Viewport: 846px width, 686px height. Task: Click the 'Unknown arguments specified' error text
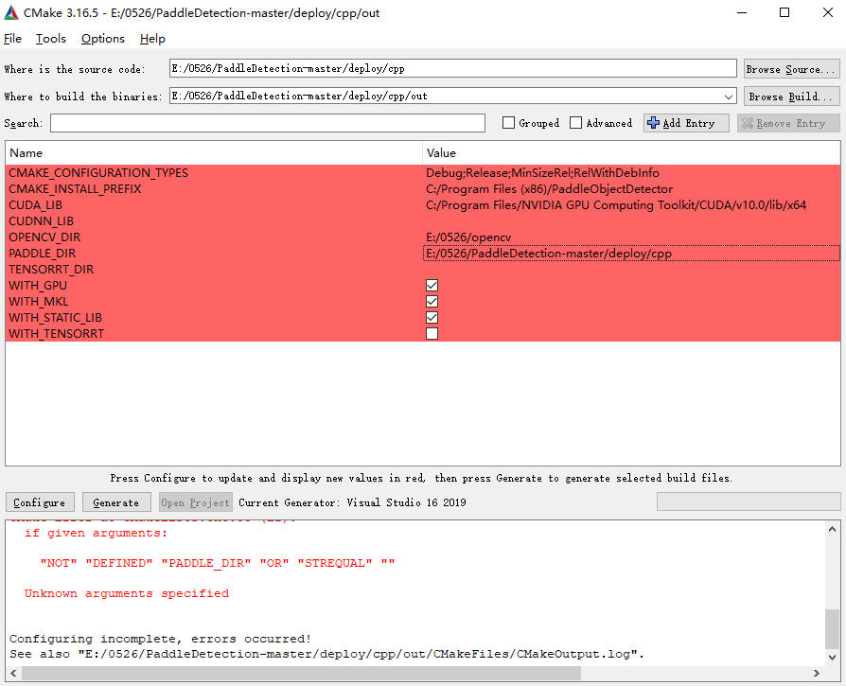(x=127, y=594)
